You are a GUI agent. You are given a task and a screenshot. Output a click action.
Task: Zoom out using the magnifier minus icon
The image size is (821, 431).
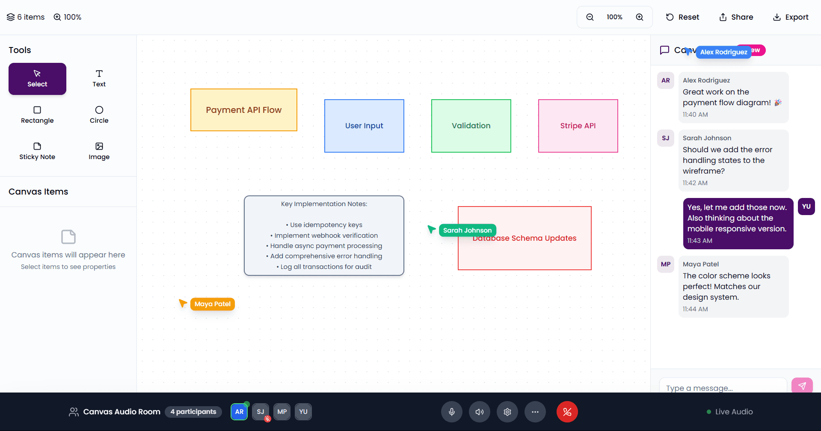[590, 17]
